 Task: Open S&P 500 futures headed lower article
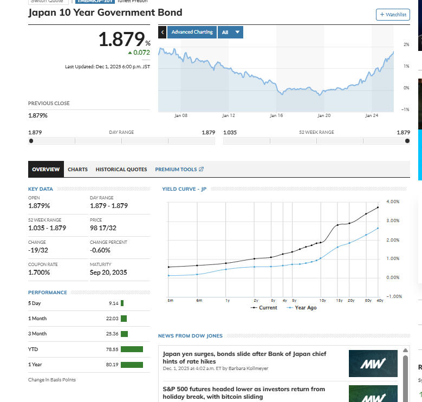[244, 393]
